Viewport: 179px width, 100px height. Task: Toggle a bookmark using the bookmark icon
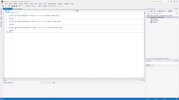[x=53, y=6]
